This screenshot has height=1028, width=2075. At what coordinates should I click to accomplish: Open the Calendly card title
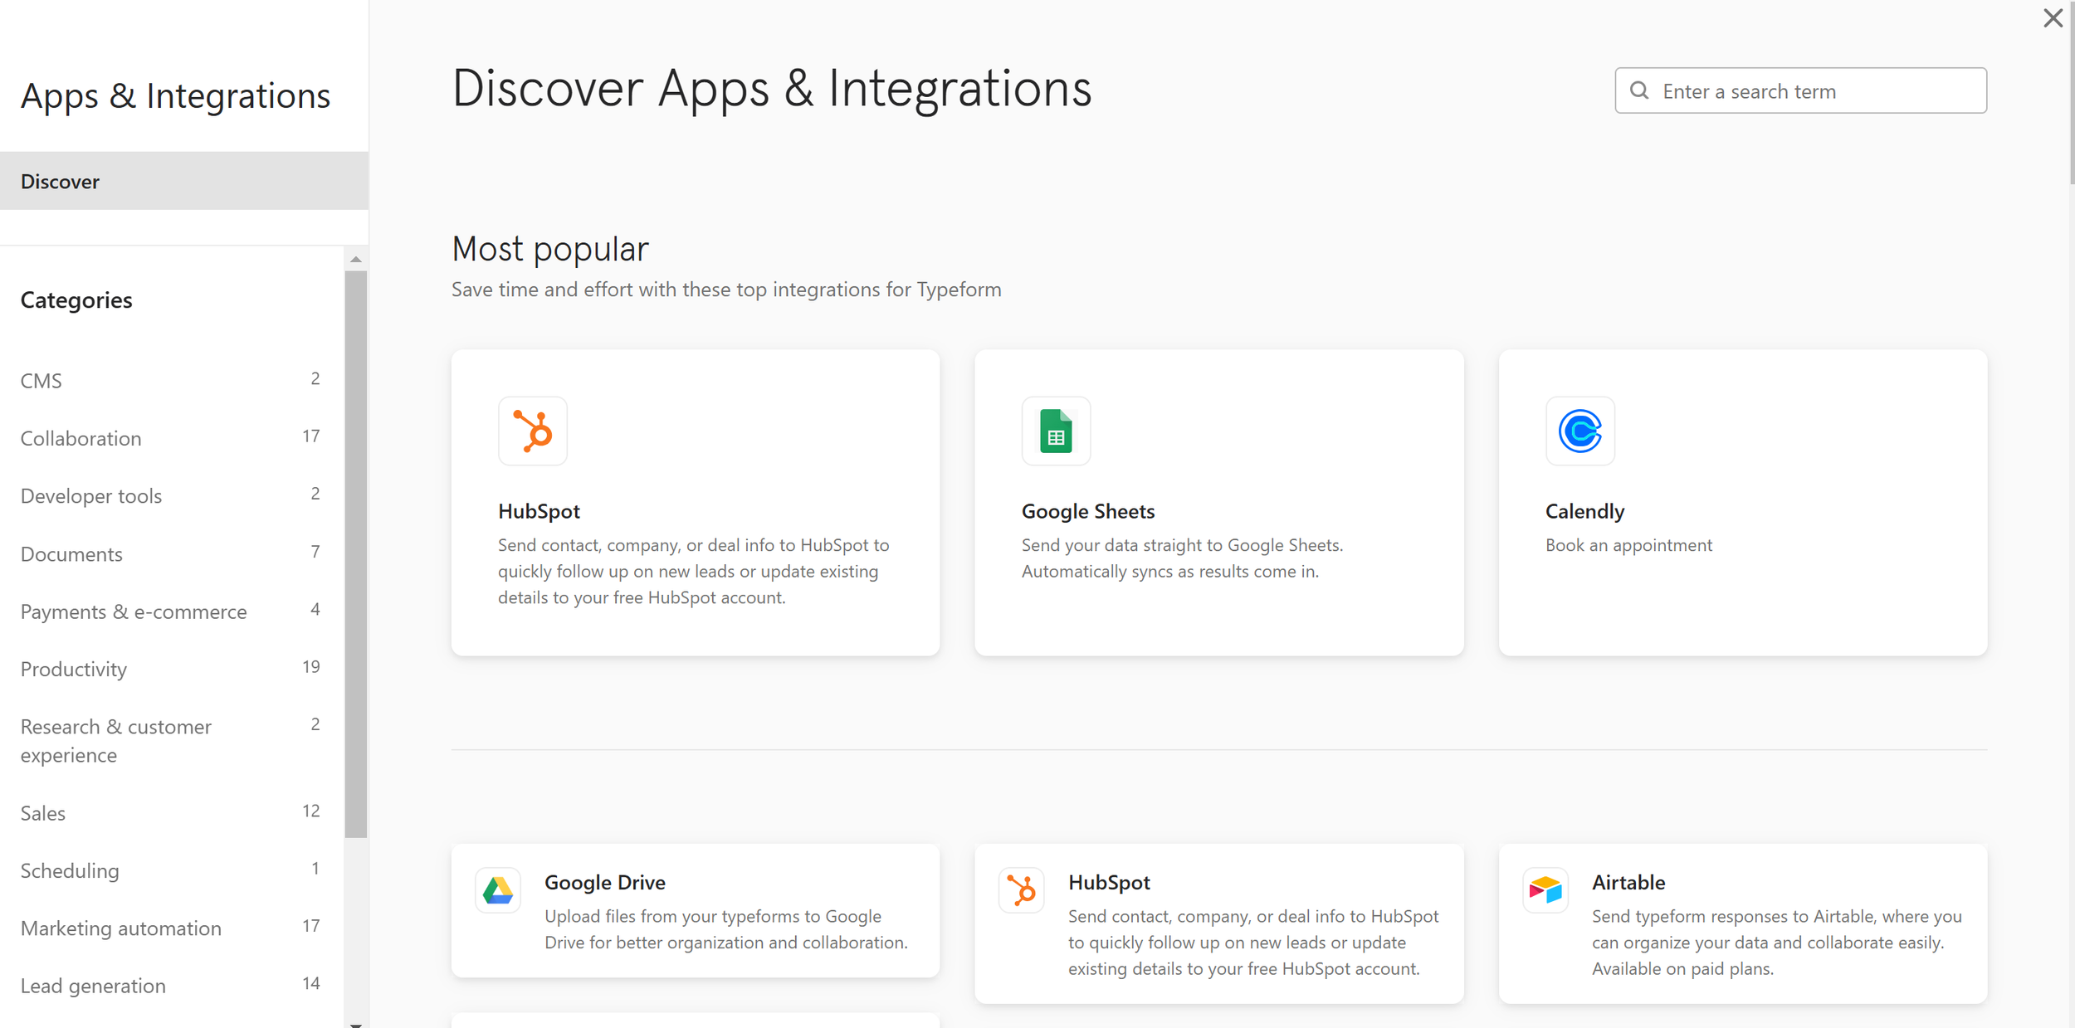[x=1584, y=511]
